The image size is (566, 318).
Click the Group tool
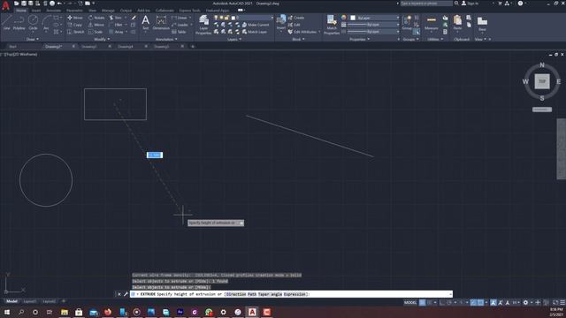point(407,22)
